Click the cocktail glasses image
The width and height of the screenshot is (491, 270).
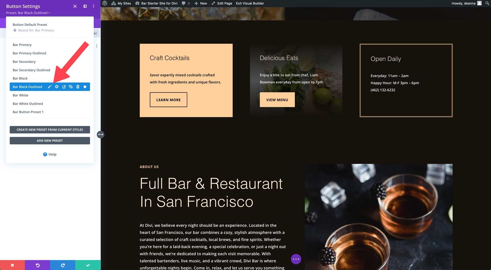379,217
